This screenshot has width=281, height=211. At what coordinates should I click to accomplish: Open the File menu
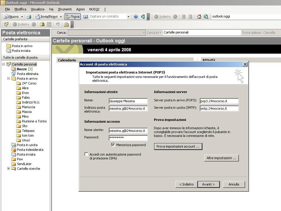(x=7, y=9)
